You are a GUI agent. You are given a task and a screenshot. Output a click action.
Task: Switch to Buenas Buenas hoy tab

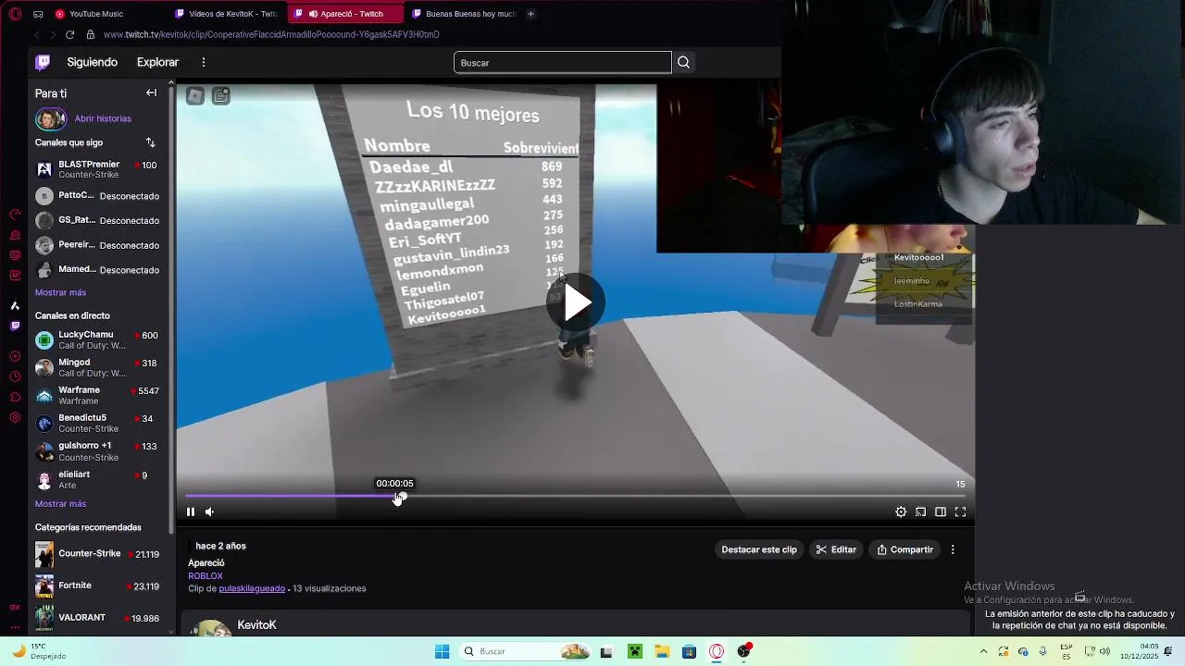coord(463,14)
